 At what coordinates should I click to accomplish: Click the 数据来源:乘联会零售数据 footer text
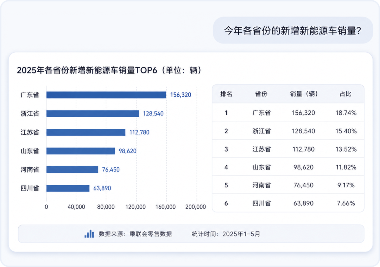pos(135,234)
